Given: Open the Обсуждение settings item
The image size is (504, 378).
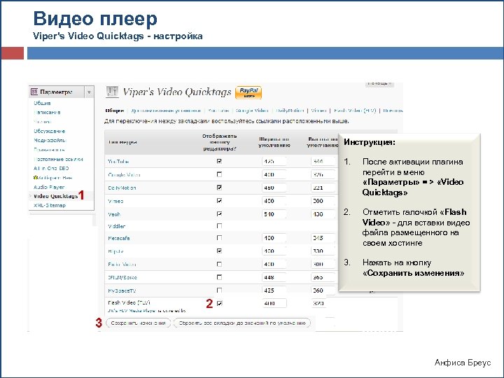Looking at the screenshot, I should [50, 131].
